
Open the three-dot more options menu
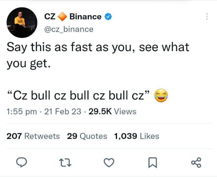[207, 17]
